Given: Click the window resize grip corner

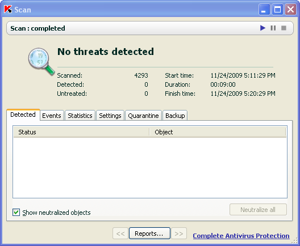Looking at the screenshot, I should (x=295, y=241).
